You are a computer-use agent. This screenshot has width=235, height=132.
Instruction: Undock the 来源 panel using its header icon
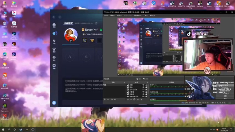pos(147,82)
